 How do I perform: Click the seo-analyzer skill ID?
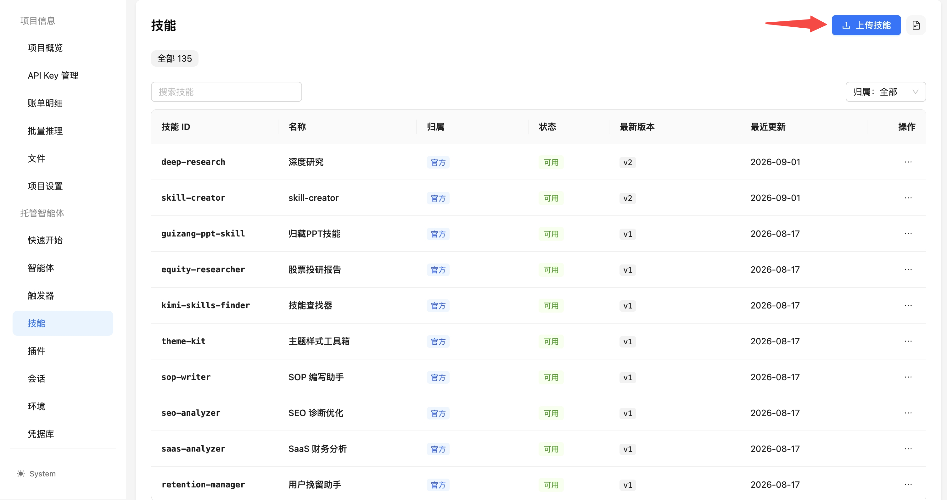pyautogui.click(x=191, y=413)
